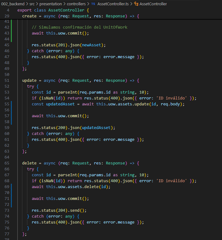Open the 002_backend breadcrumb segment
Screen dimensions: 222x240
click(x=13, y=4)
